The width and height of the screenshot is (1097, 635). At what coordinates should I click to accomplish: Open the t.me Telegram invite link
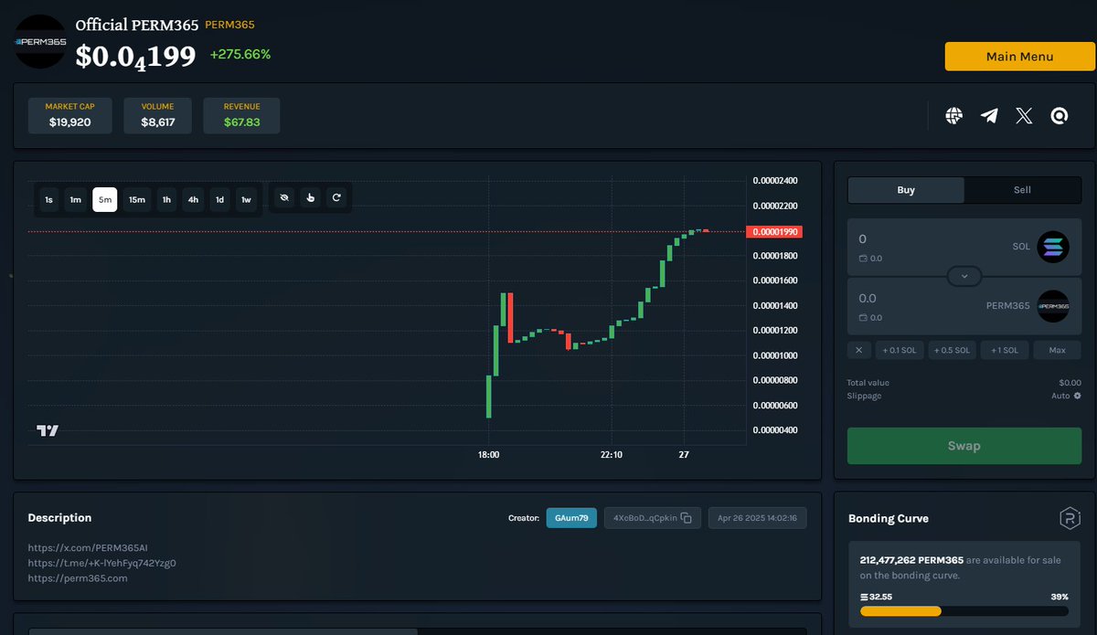(101, 563)
